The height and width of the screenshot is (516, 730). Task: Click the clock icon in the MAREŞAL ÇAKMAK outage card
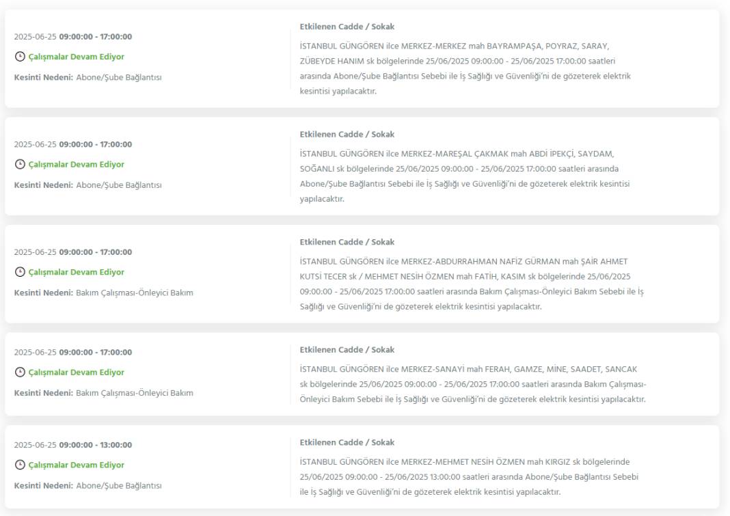tap(20, 165)
